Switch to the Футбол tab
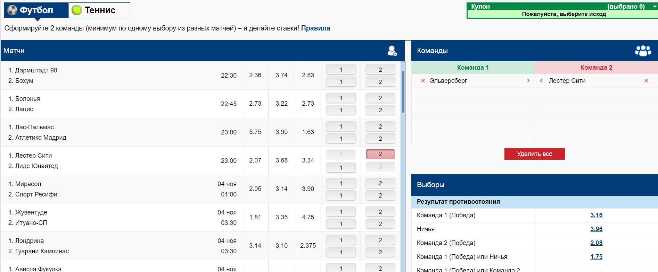The image size is (658, 272). [x=36, y=10]
